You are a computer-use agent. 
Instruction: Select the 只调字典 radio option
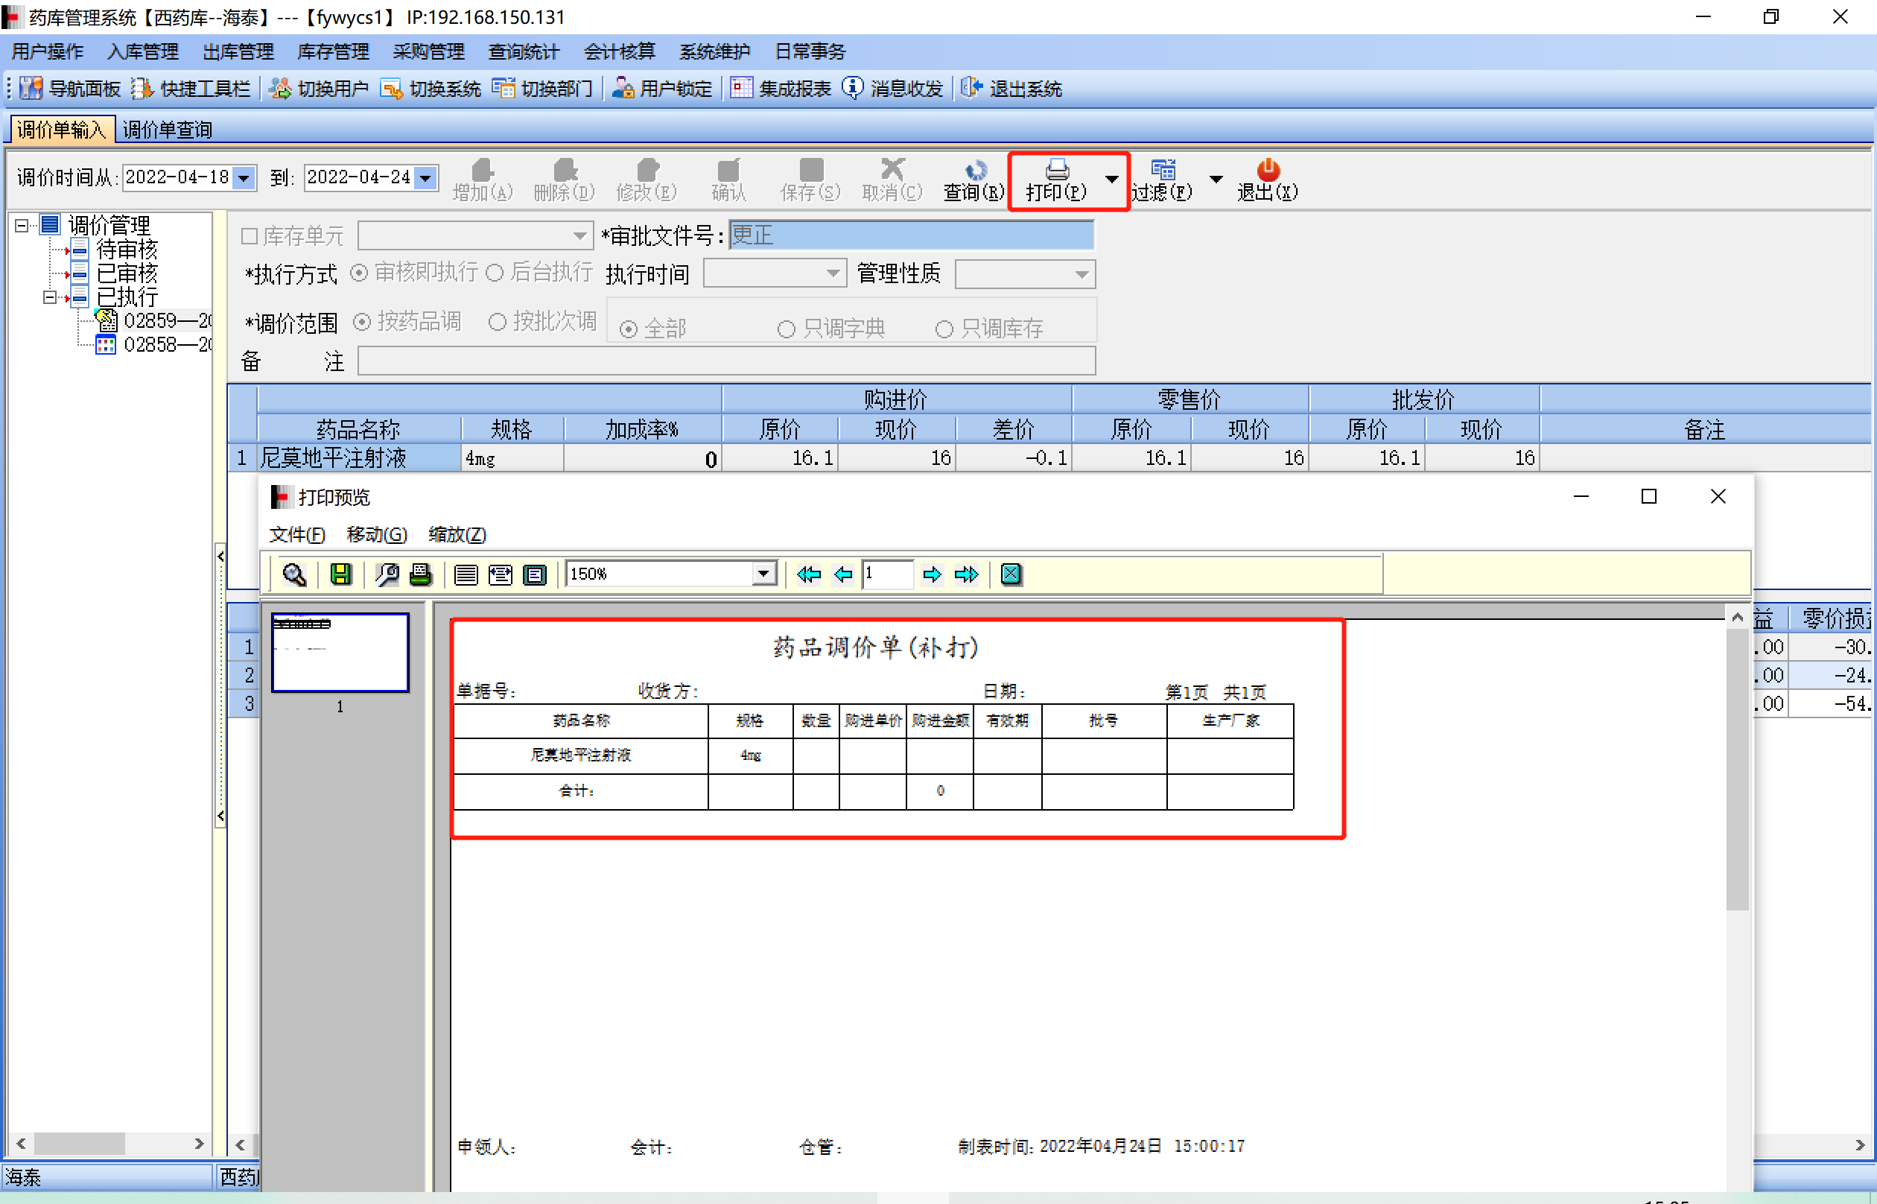click(786, 329)
